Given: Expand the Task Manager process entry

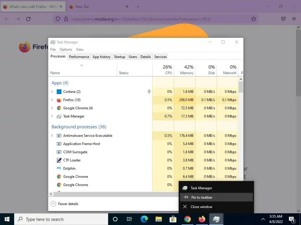Looking at the screenshot, I should click(52, 116).
